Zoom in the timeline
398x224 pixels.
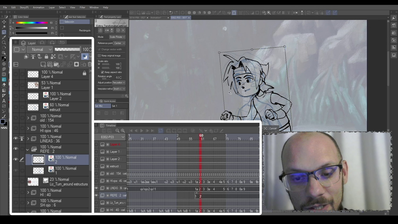click(x=123, y=131)
